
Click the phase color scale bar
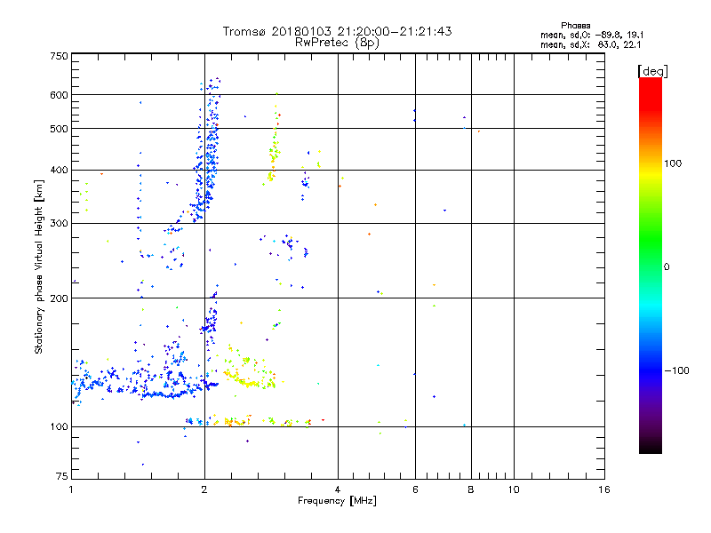tap(651, 265)
